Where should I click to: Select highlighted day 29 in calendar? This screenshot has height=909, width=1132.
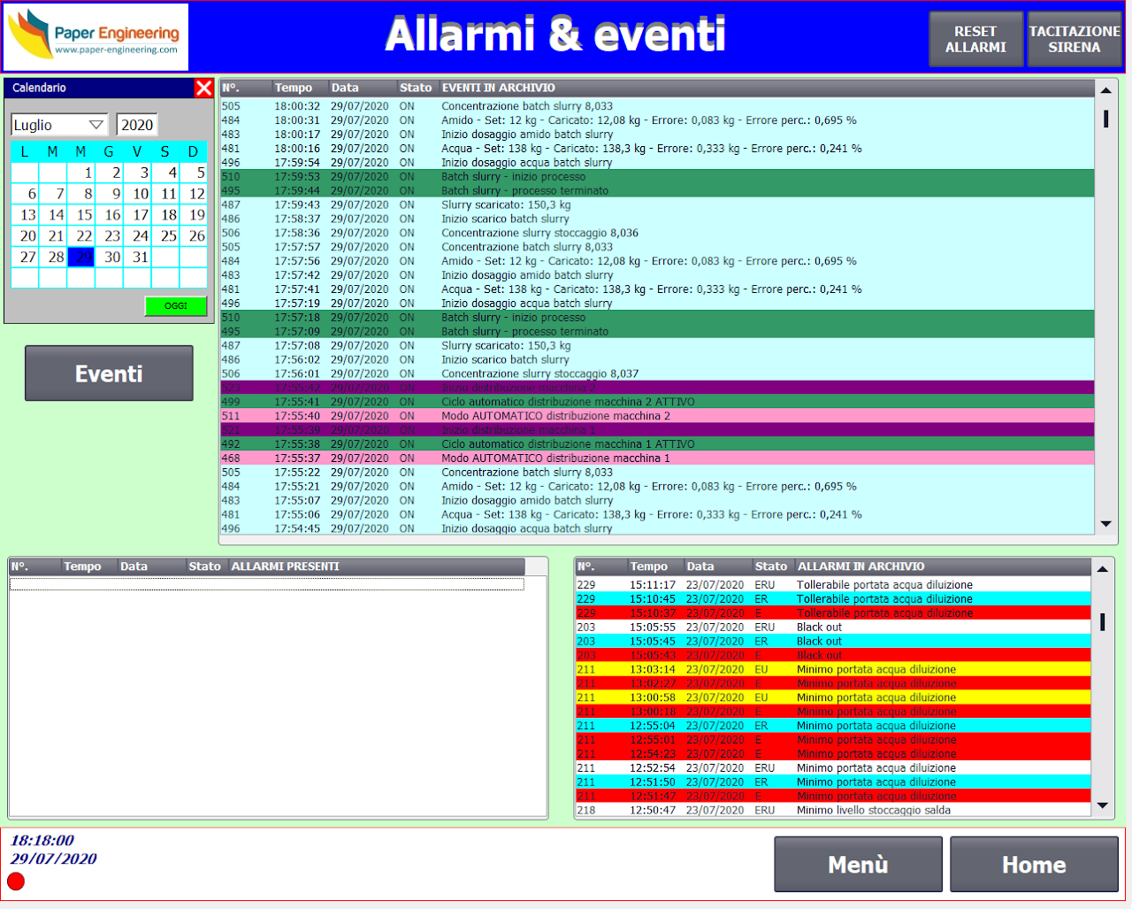(81, 258)
